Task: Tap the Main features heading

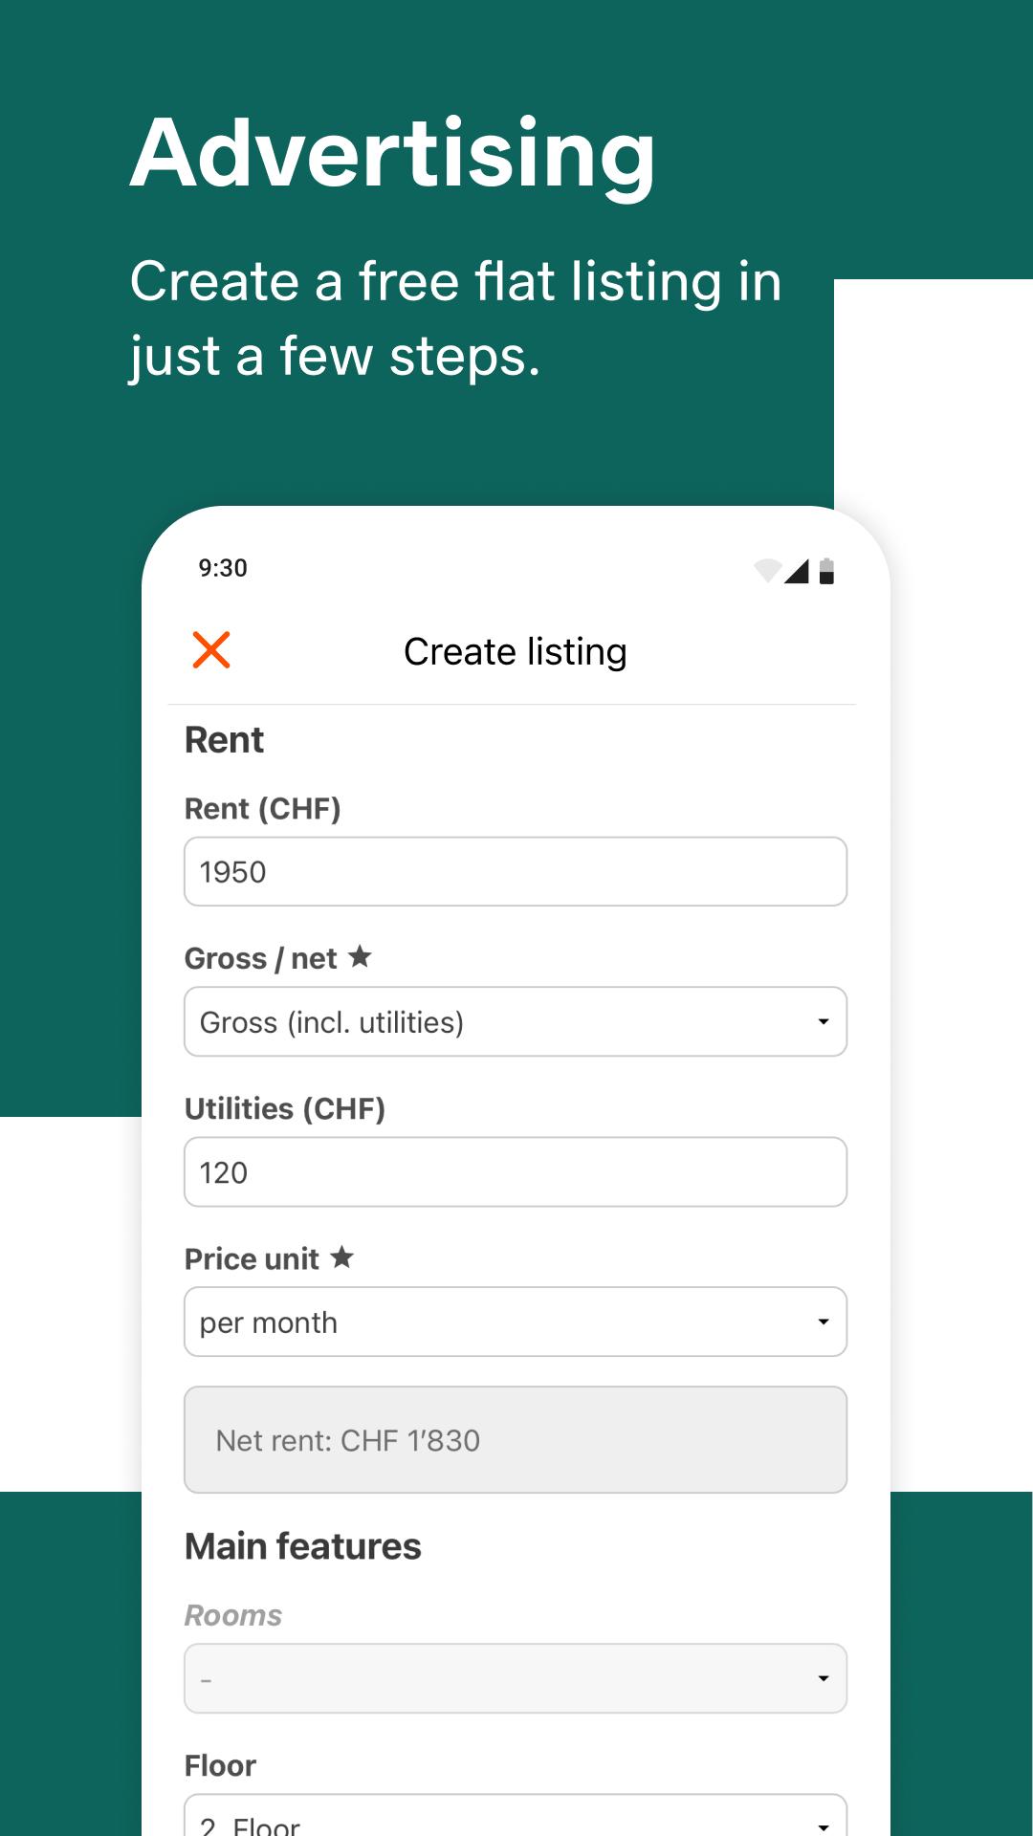Action: pos(302,1546)
